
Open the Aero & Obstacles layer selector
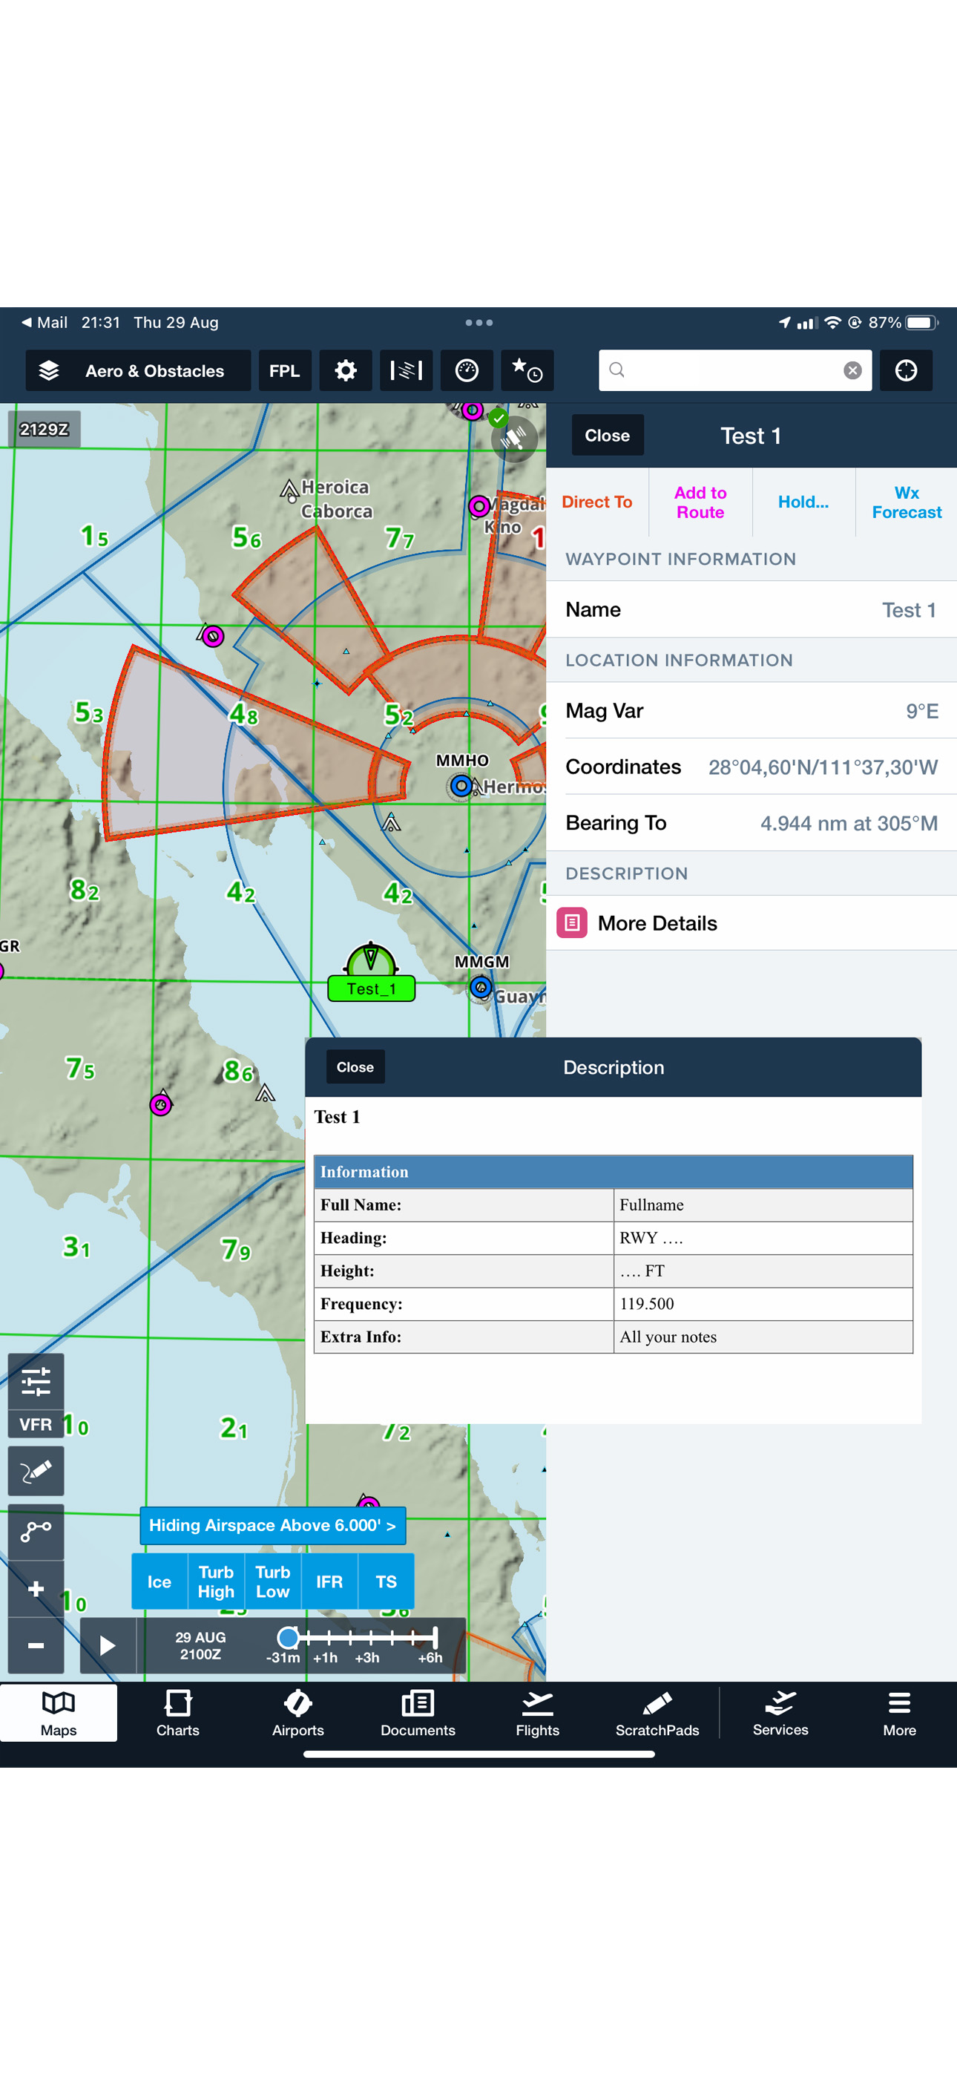[138, 370]
